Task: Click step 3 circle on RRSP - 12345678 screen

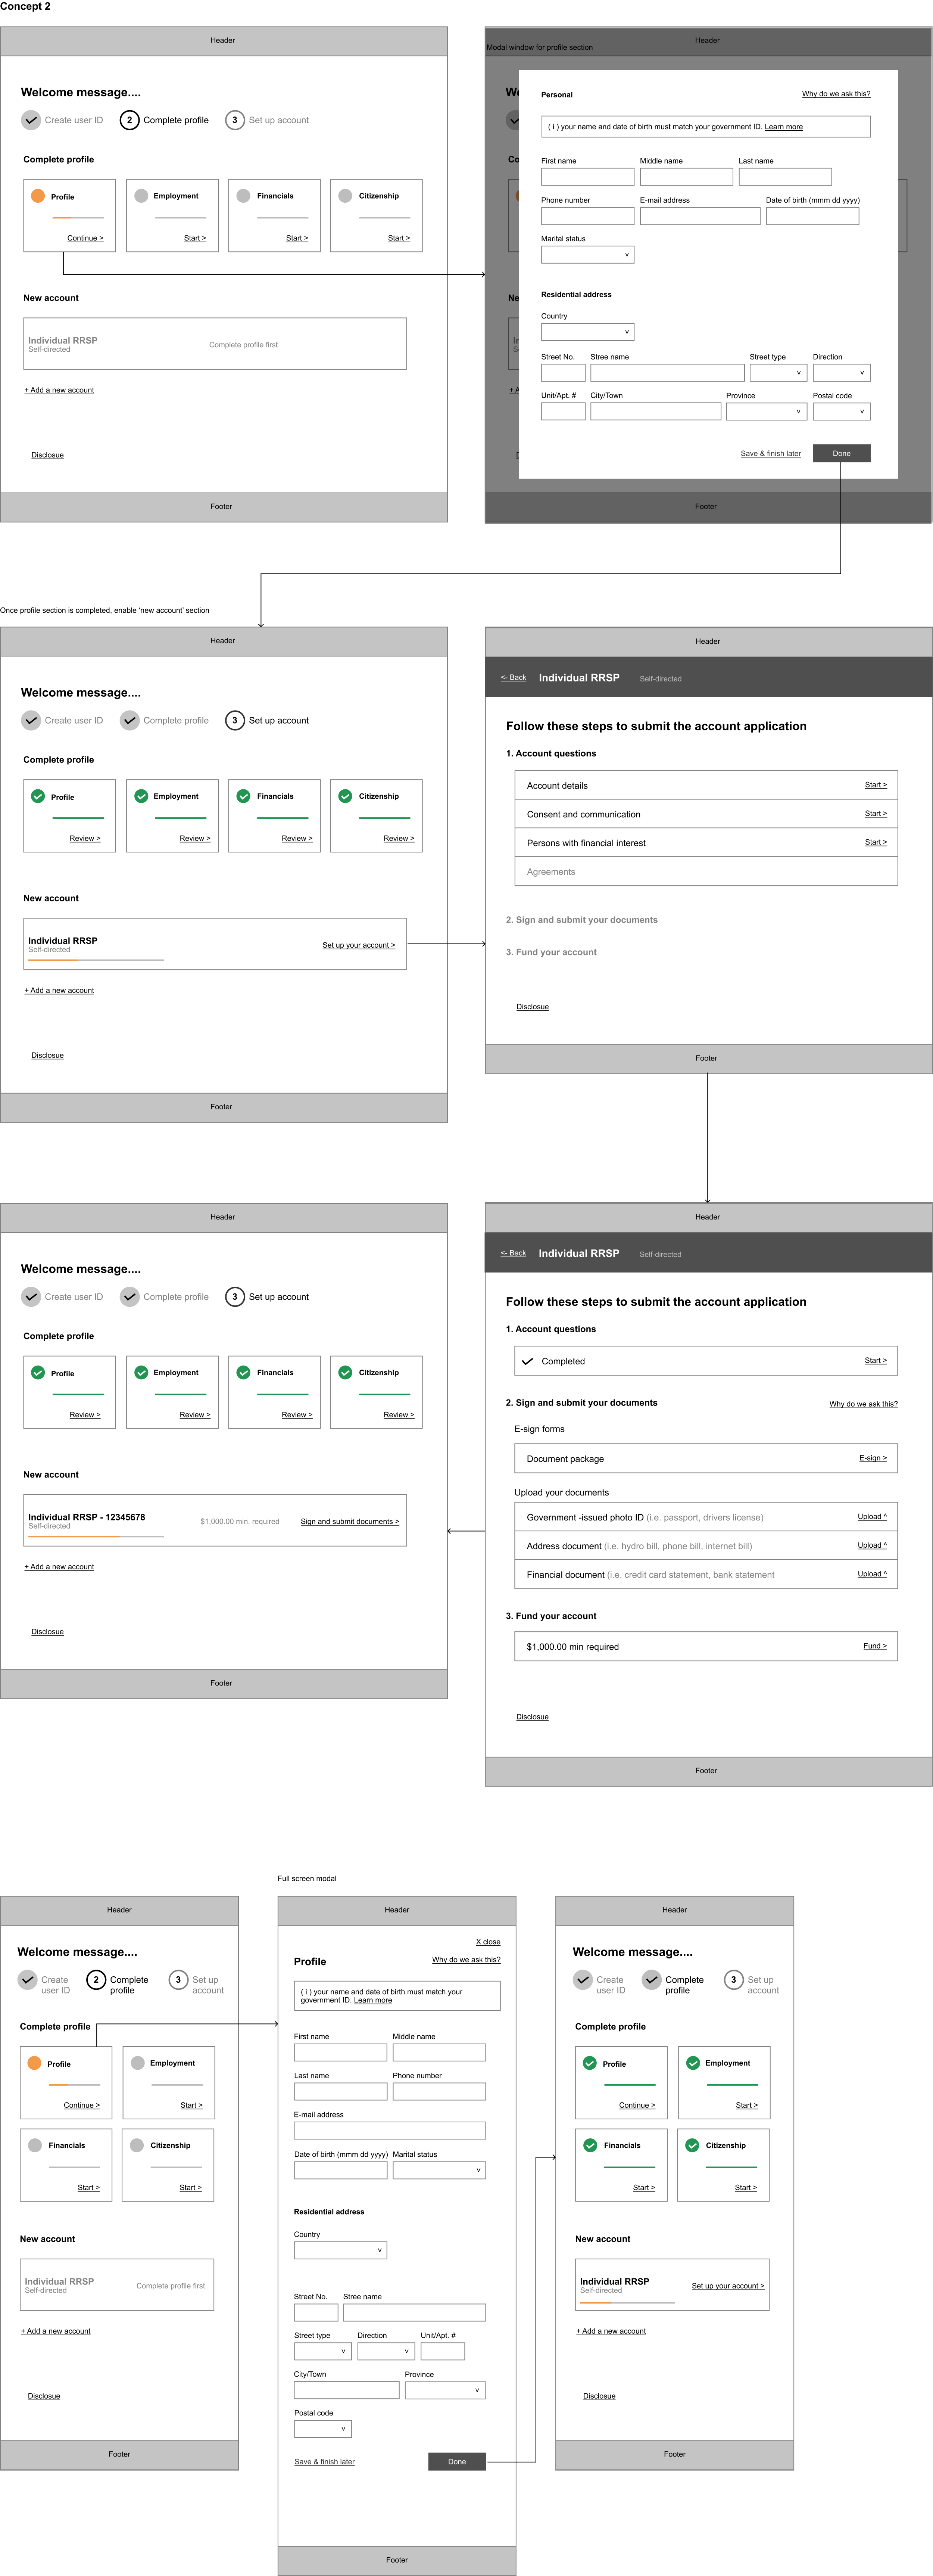Action: pyautogui.click(x=235, y=1297)
